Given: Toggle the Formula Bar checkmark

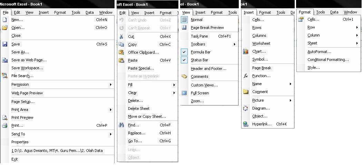Looking at the screenshot, I should (x=184, y=52).
